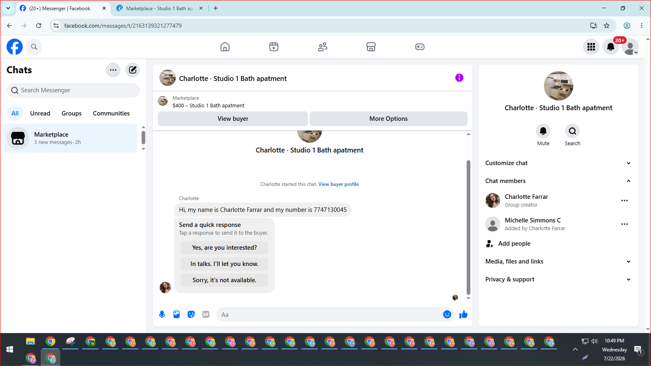Collapse the Chat members section
The image size is (651, 366).
[558, 181]
